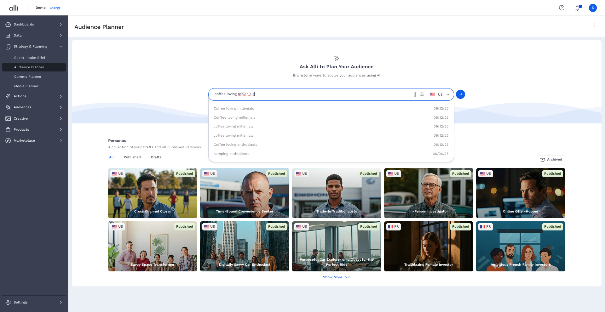Click the alli logo
Screen dimensions: 605x312
(x=14, y=8)
